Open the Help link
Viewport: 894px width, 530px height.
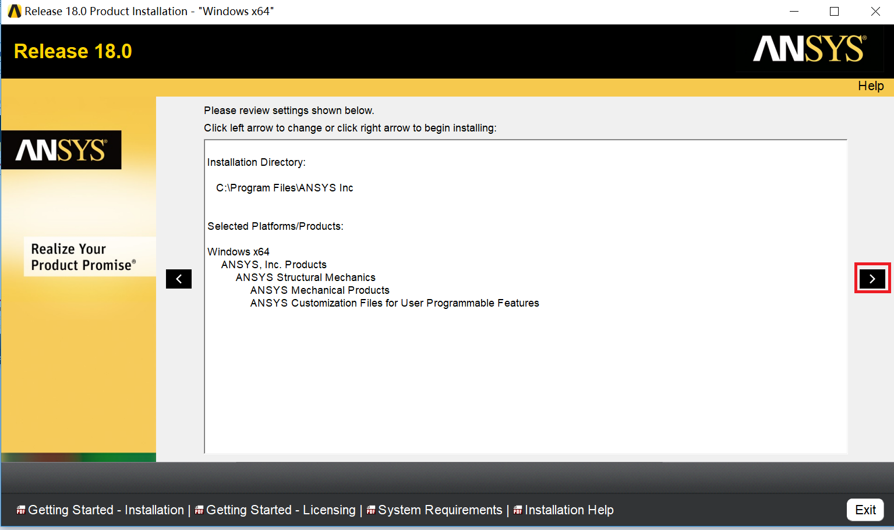click(871, 86)
